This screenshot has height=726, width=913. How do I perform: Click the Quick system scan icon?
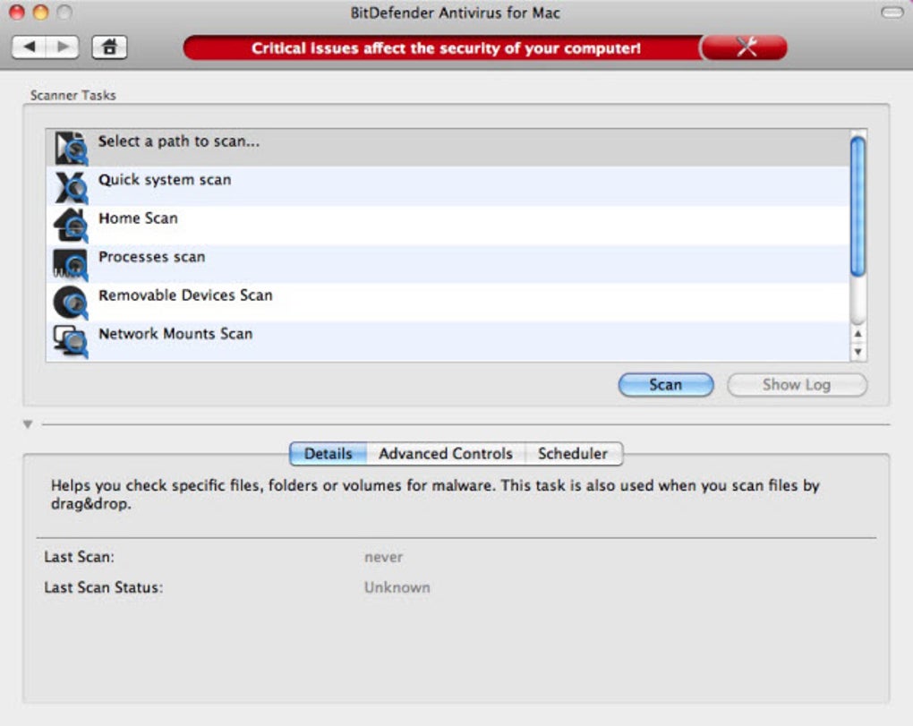point(71,186)
